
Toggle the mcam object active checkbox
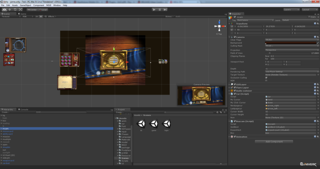[235, 17]
